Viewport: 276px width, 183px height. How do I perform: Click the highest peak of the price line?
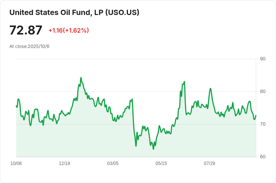tap(81, 78)
